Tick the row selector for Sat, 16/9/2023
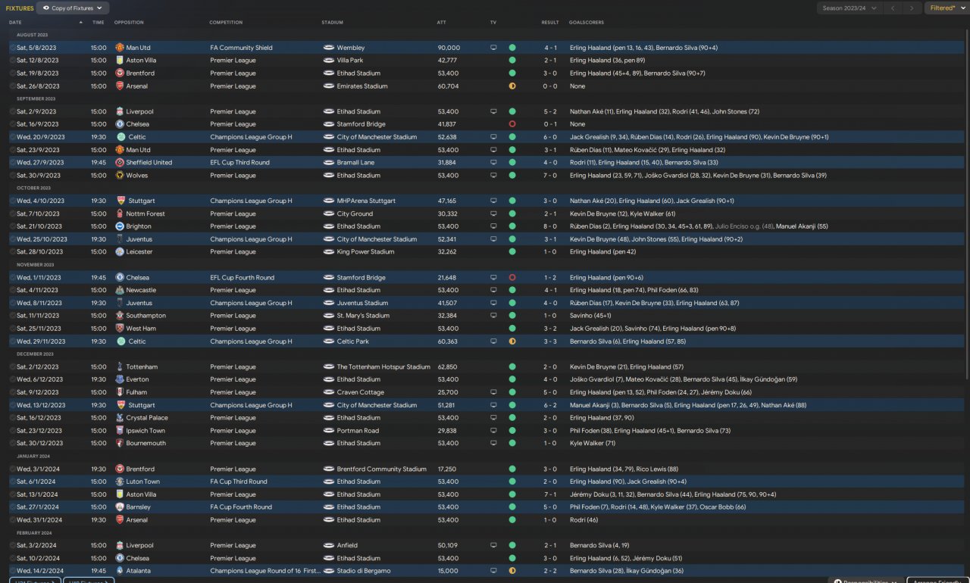The width and height of the screenshot is (970, 583). click(13, 124)
